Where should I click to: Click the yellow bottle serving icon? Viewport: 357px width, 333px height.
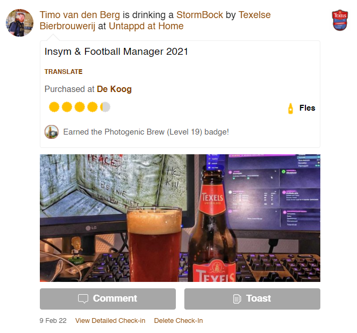(x=291, y=109)
